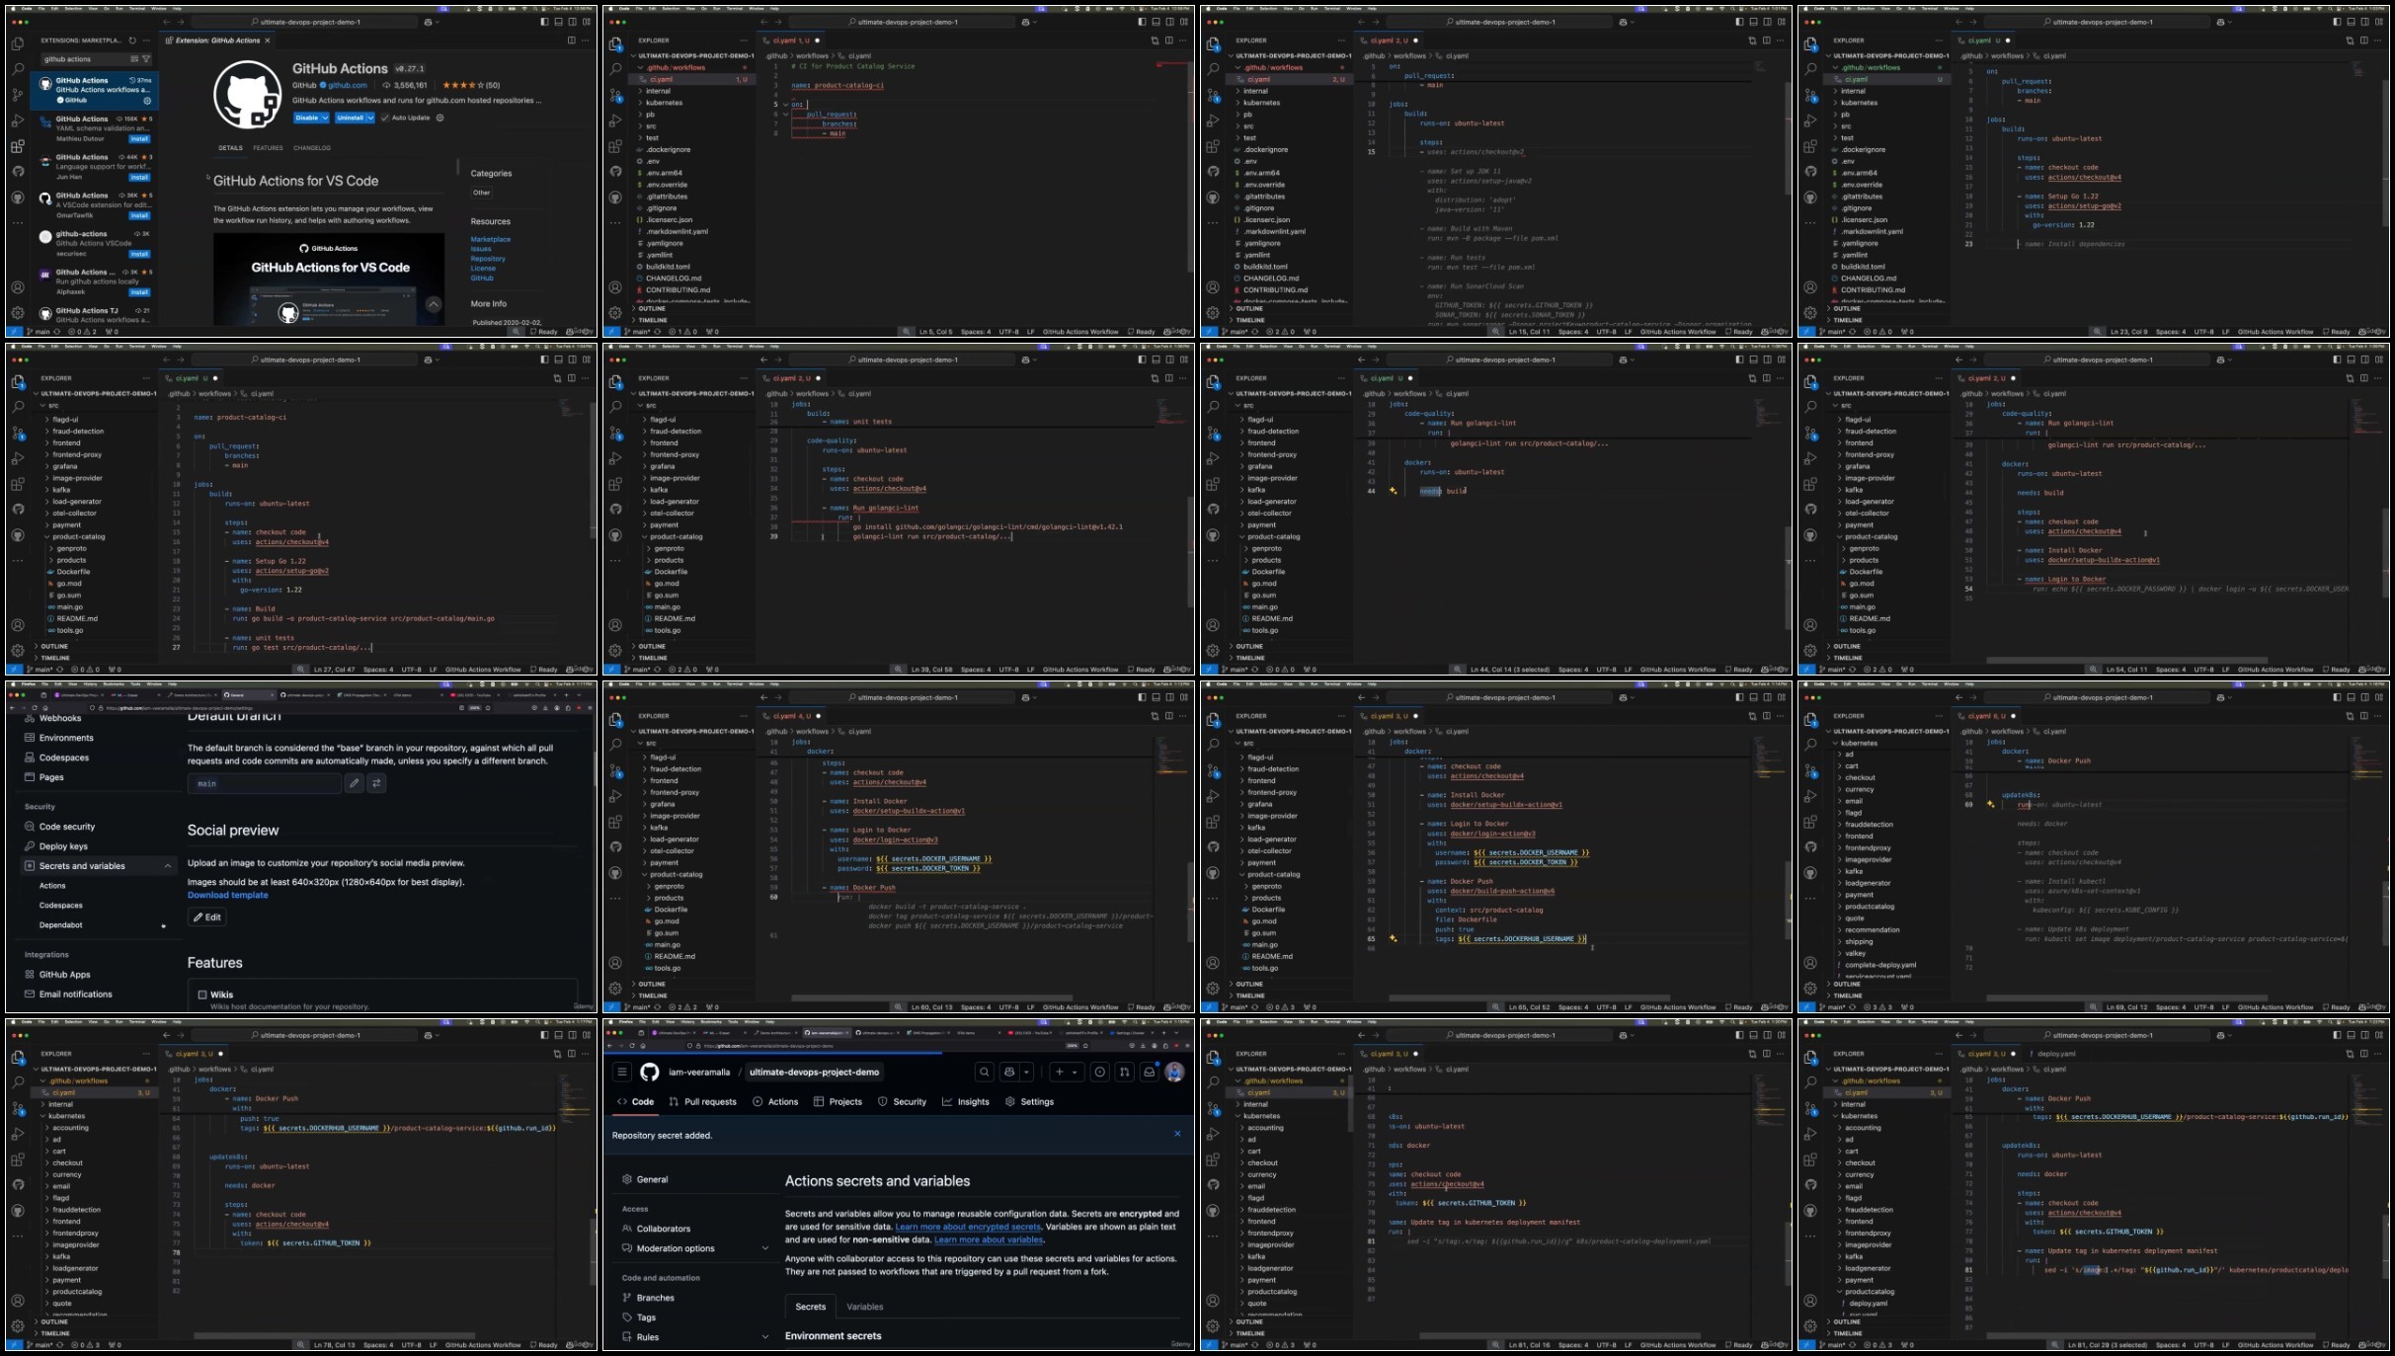Expand the Rules chevron in the settings sidebar
Image resolution: width=2395 pixels, height=1356 pixels.
point(765,1337)
